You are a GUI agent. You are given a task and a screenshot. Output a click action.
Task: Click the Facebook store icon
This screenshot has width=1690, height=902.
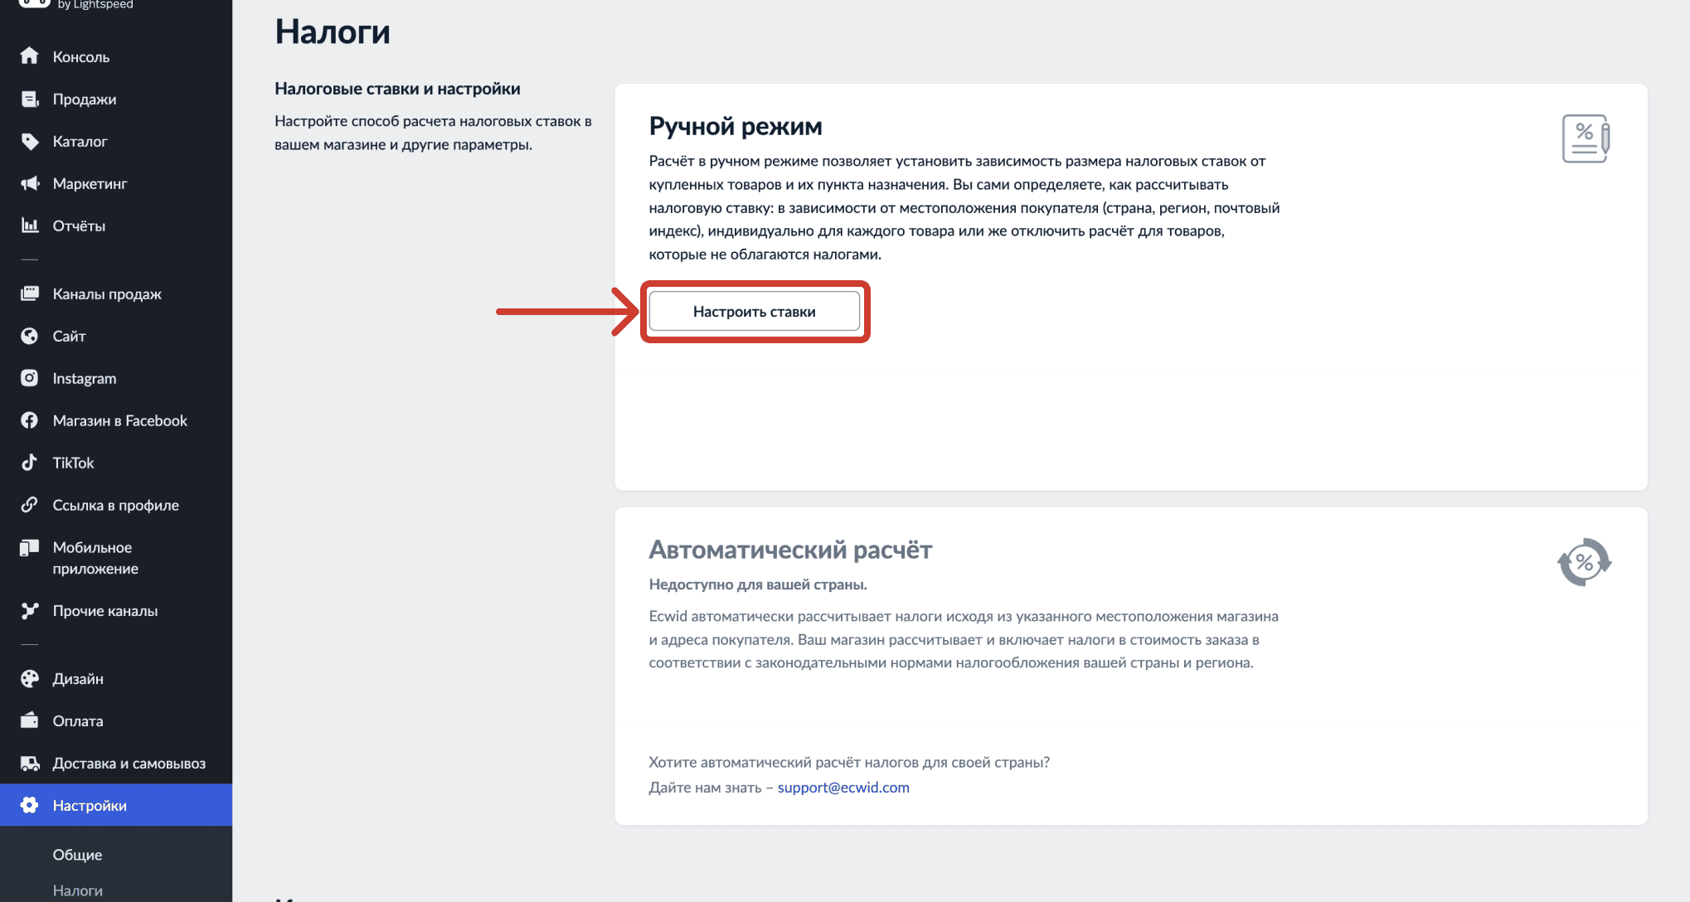pos(30,420)
